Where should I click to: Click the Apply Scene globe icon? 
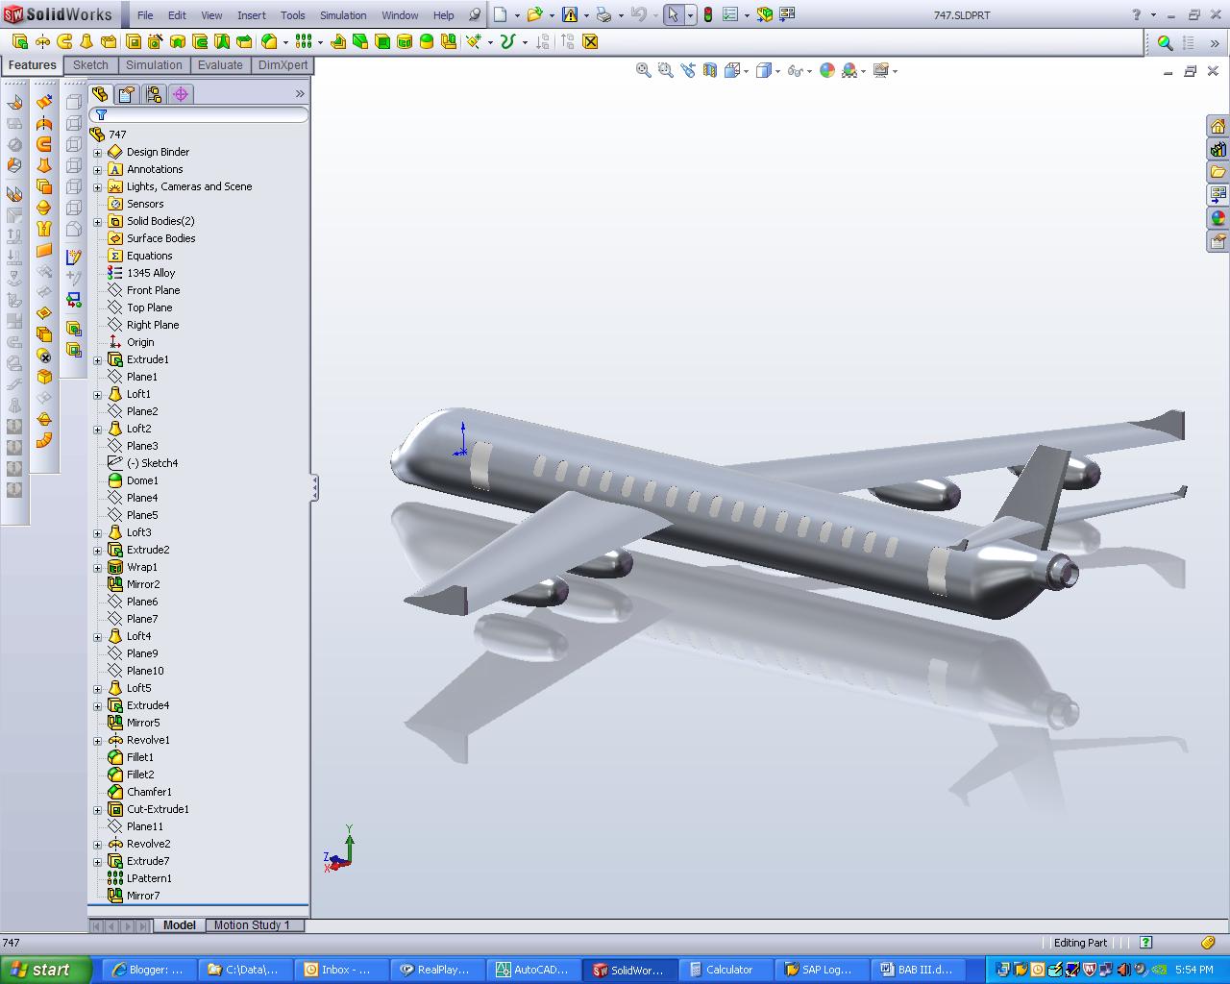coord(827,70)
